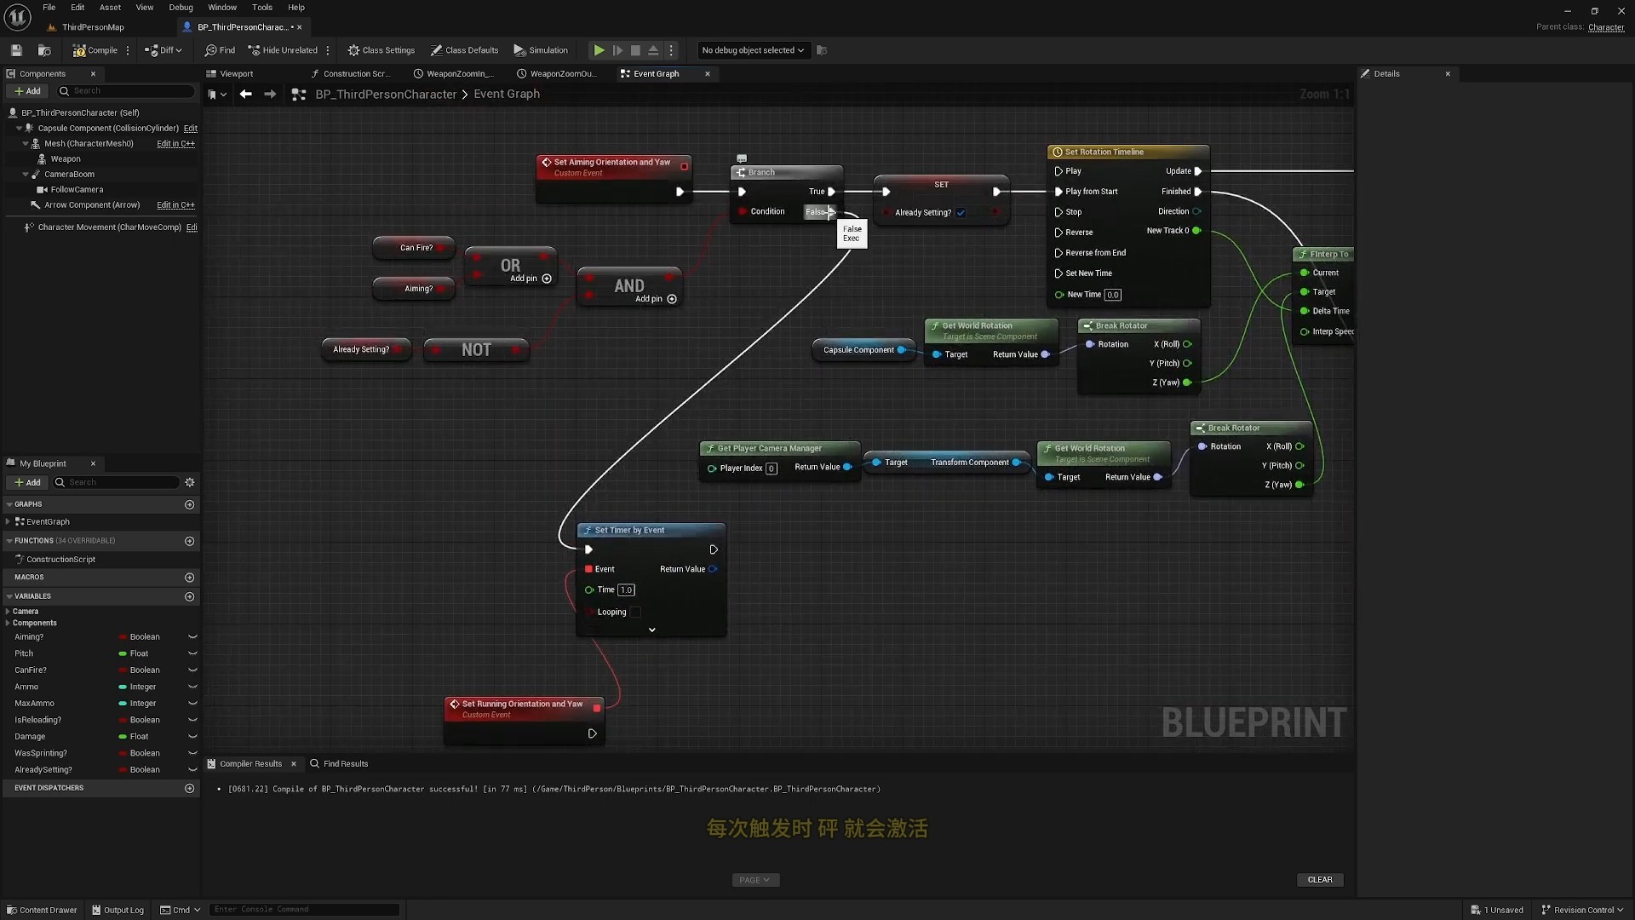Image resolution: width=1635 pixels, height=920 pixels.
Task: Collapse CameraBoom component
Action: (26, 175)
